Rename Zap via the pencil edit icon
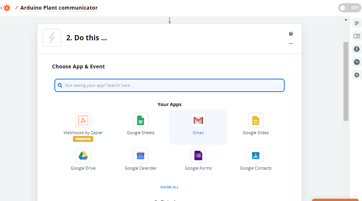The height and width of the screenshot is (201, 362). tap(17, 8)
